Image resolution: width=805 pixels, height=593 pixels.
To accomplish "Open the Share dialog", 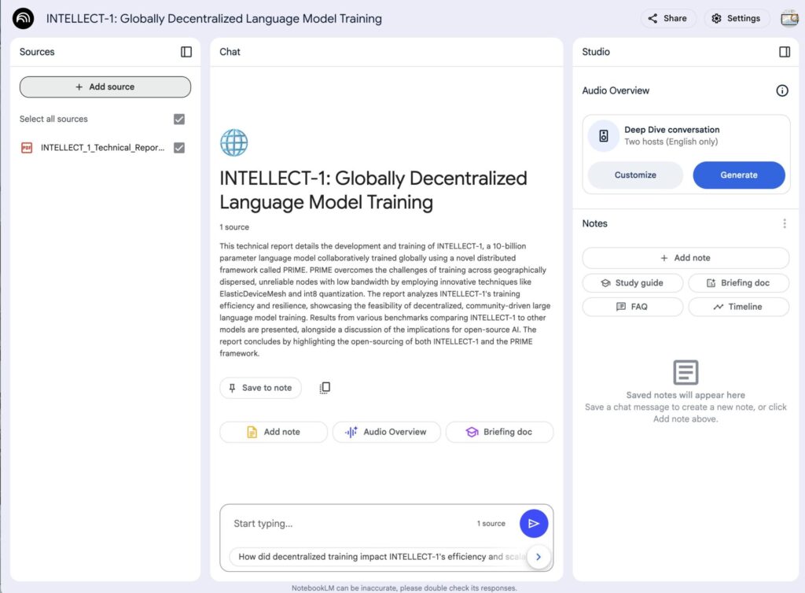I will pos(667,18).
